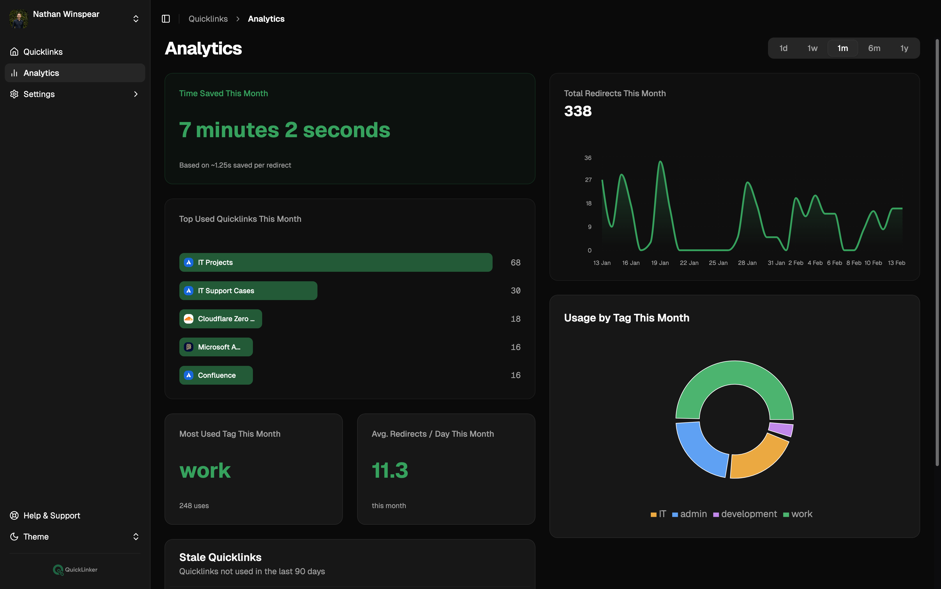The width and height of the screenshot is (941, 589).
Task: Click the Atlassian icon on IT Projects
Action: [189, 262]
